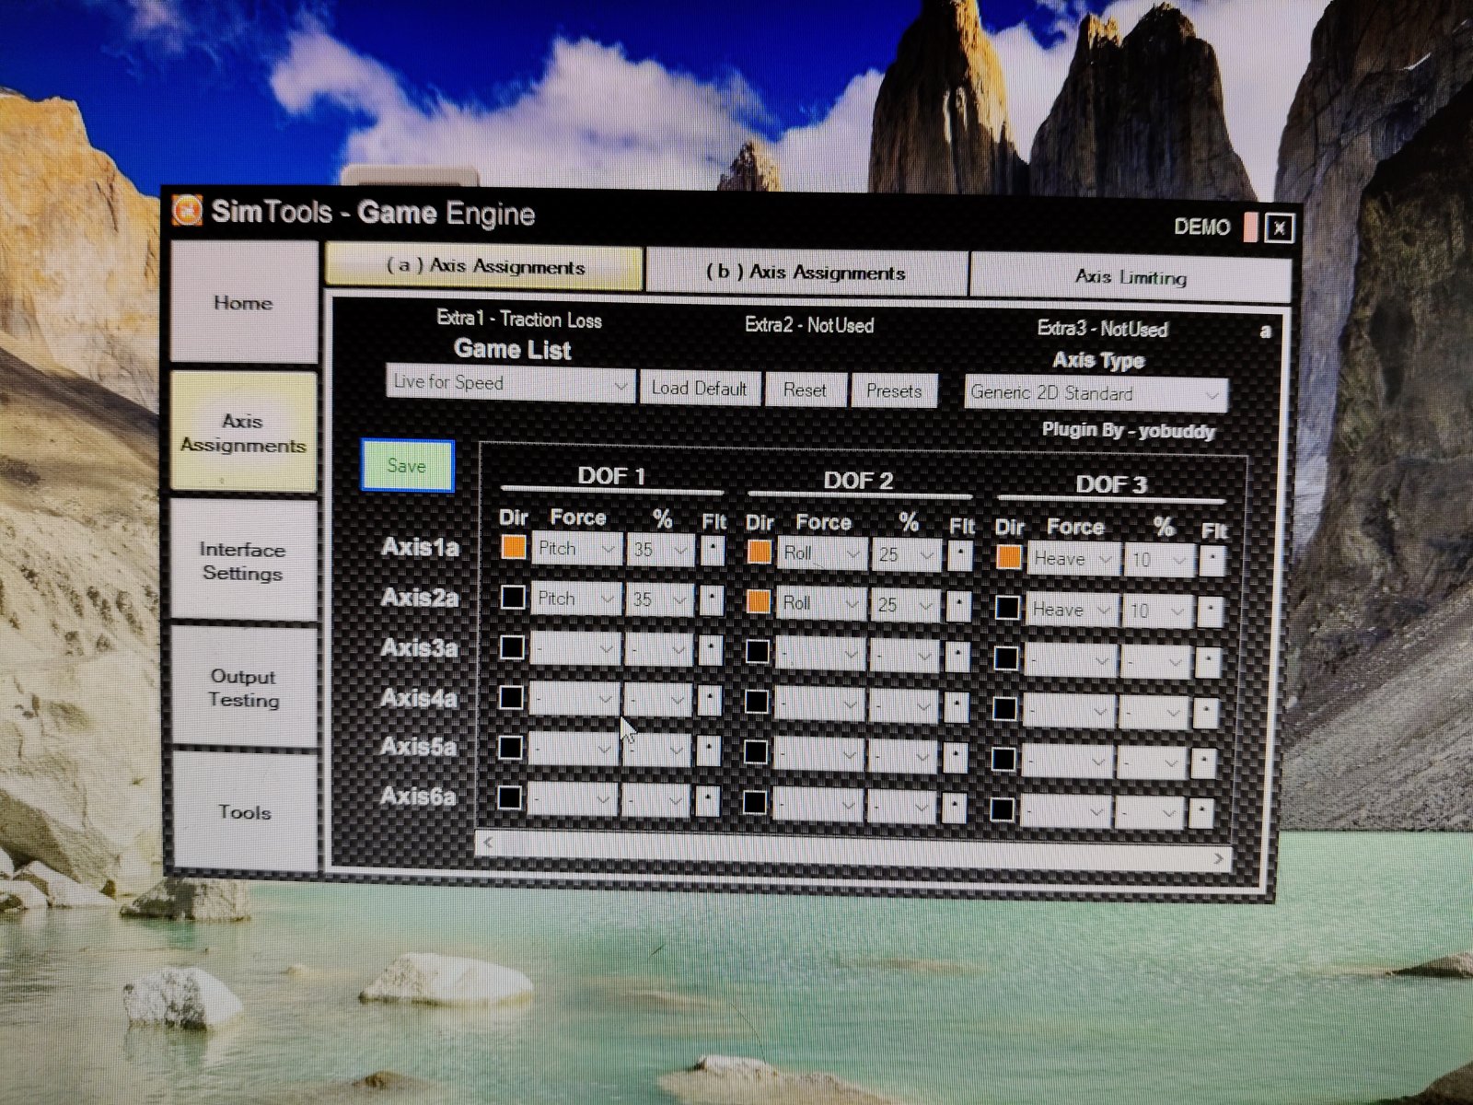The height and width of the screenshot is (1105, 1473).
Task: Click the Flt button for Axis5a DOF 2
Action: [956, 758]
